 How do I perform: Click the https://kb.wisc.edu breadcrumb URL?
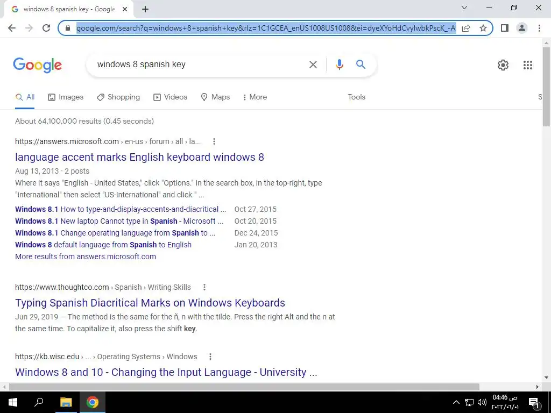coord(47,357)
